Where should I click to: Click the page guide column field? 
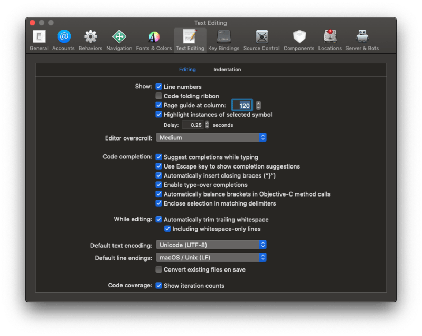(x=242, y=105)
